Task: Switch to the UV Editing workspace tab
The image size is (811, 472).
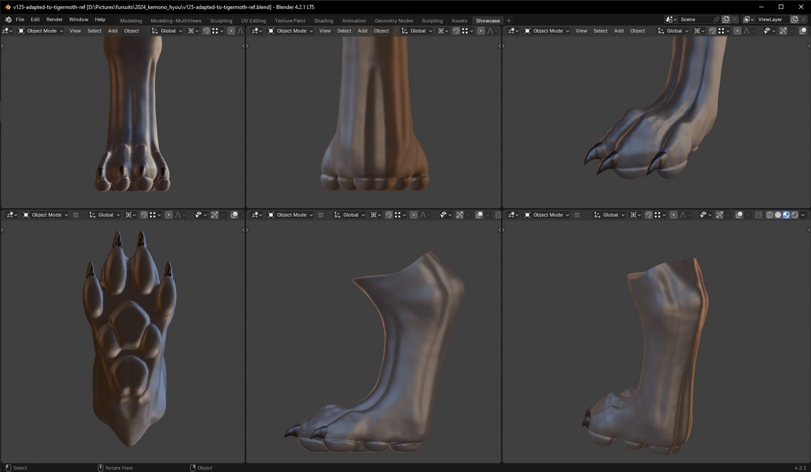Action: coord(253,21)
